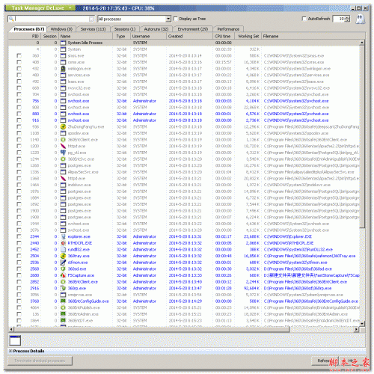Click the 360EntConfigGuide.exe process icon
This screenshot has height=374, width=374.
(x=64, y=301)
